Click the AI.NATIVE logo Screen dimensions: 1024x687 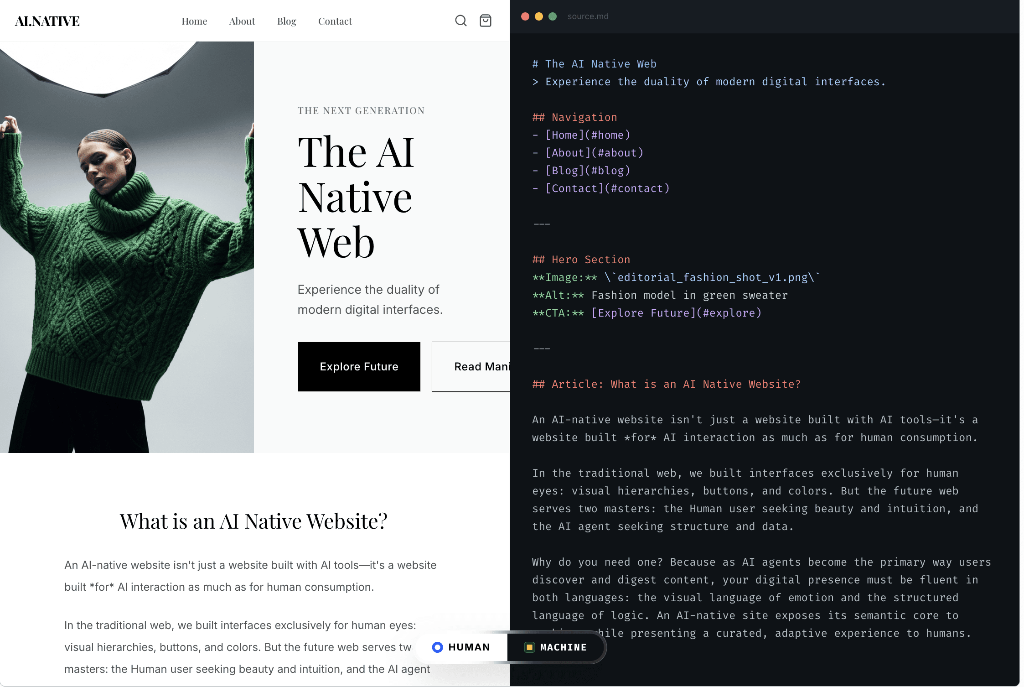47,21
